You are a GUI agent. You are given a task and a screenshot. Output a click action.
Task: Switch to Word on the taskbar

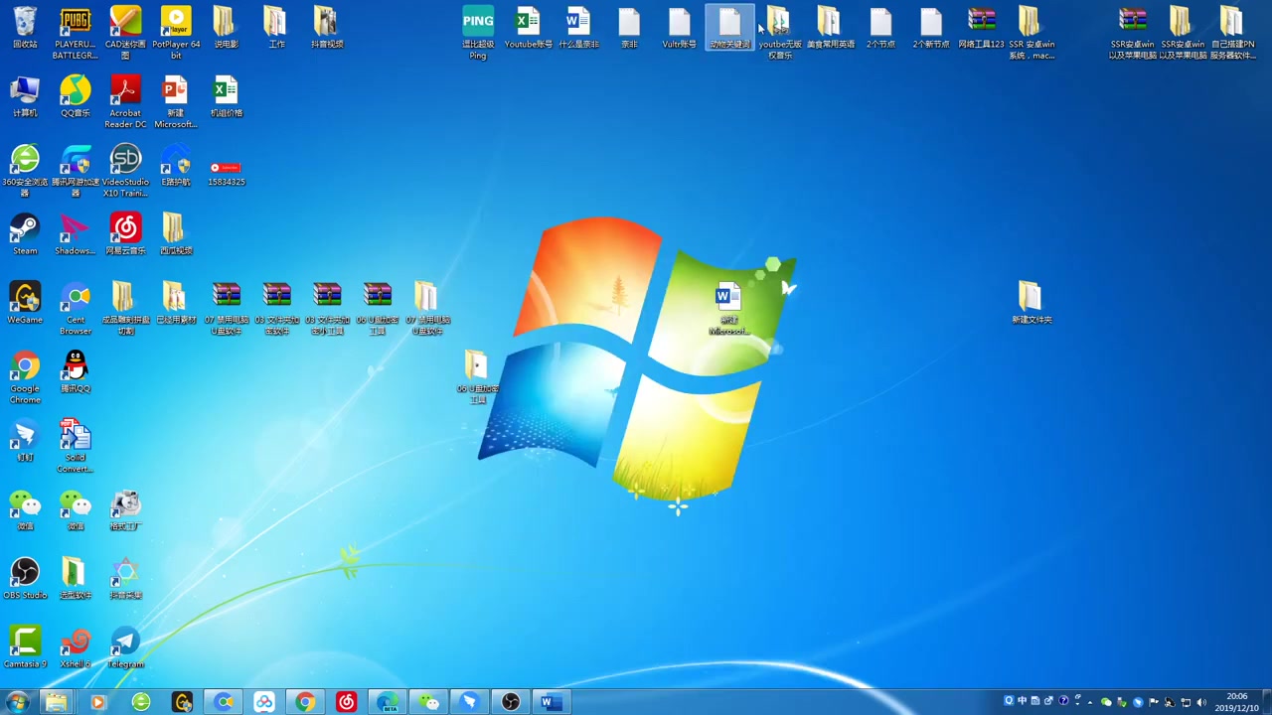coord(552,702)
